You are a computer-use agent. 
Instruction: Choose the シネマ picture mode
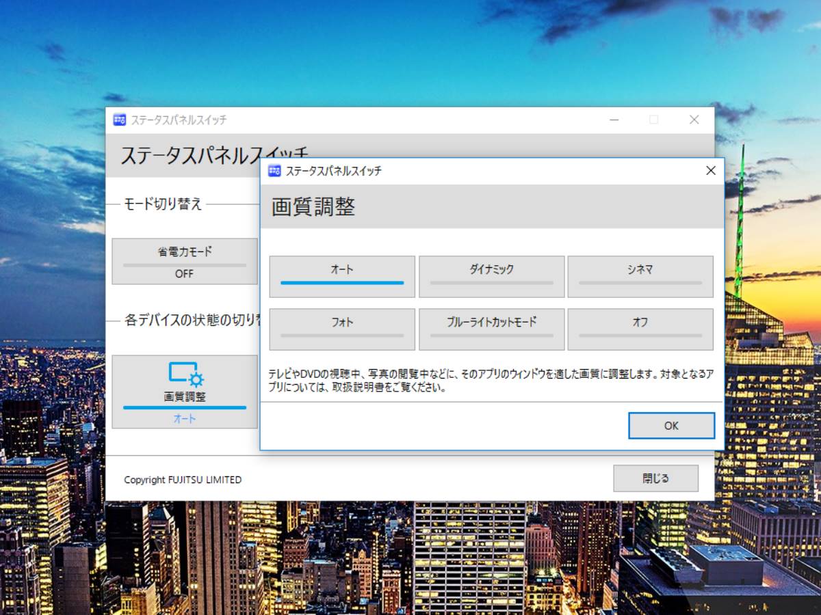pos(640,276)
